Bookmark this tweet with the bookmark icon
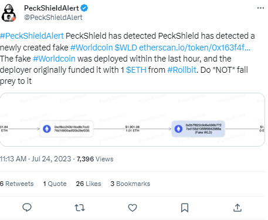268x220 pixels. (x=185, y=208)
